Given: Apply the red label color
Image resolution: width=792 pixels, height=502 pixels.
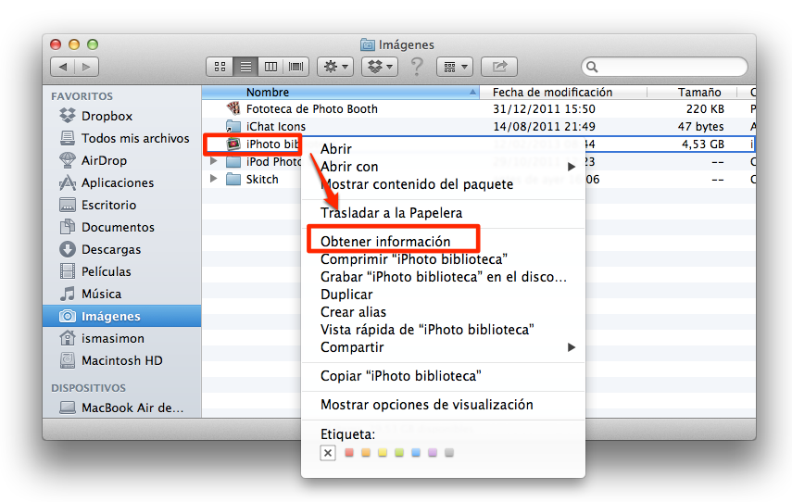Looking at the screenshot, I should [349, 453].
